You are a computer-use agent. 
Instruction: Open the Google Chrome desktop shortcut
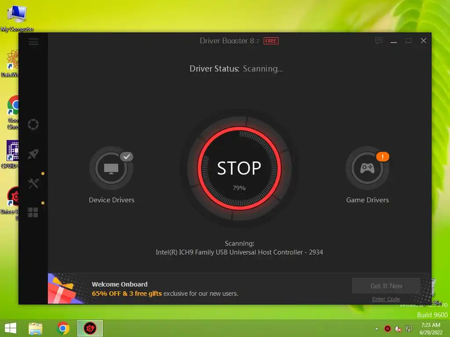[13, 112]
